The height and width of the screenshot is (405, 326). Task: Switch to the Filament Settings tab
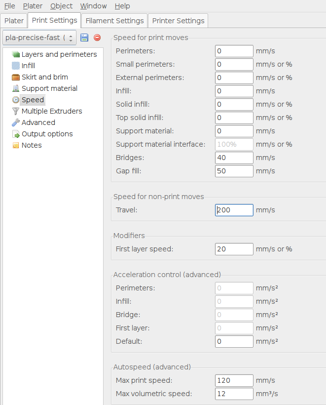coord(114,21)
